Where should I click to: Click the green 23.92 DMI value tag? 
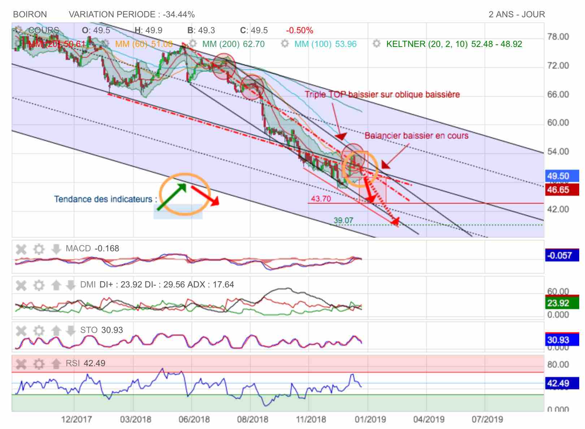562,303
